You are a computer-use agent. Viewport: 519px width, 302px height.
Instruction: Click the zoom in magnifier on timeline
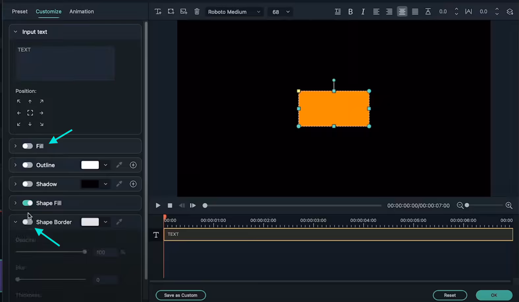click(509, 205)
